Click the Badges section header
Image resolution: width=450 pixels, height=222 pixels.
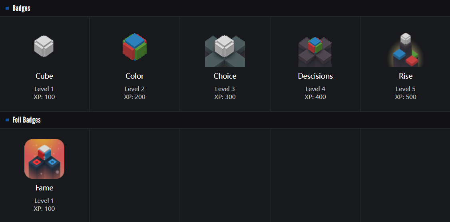click(21, 8)
